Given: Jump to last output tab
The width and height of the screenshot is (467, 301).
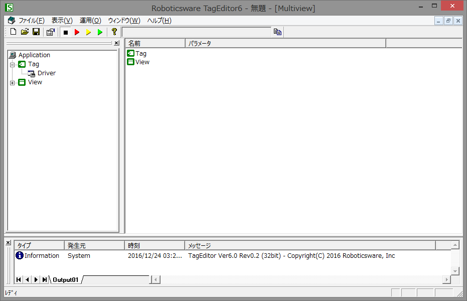Looking at the screenshot, I should (x=44, y=279).
